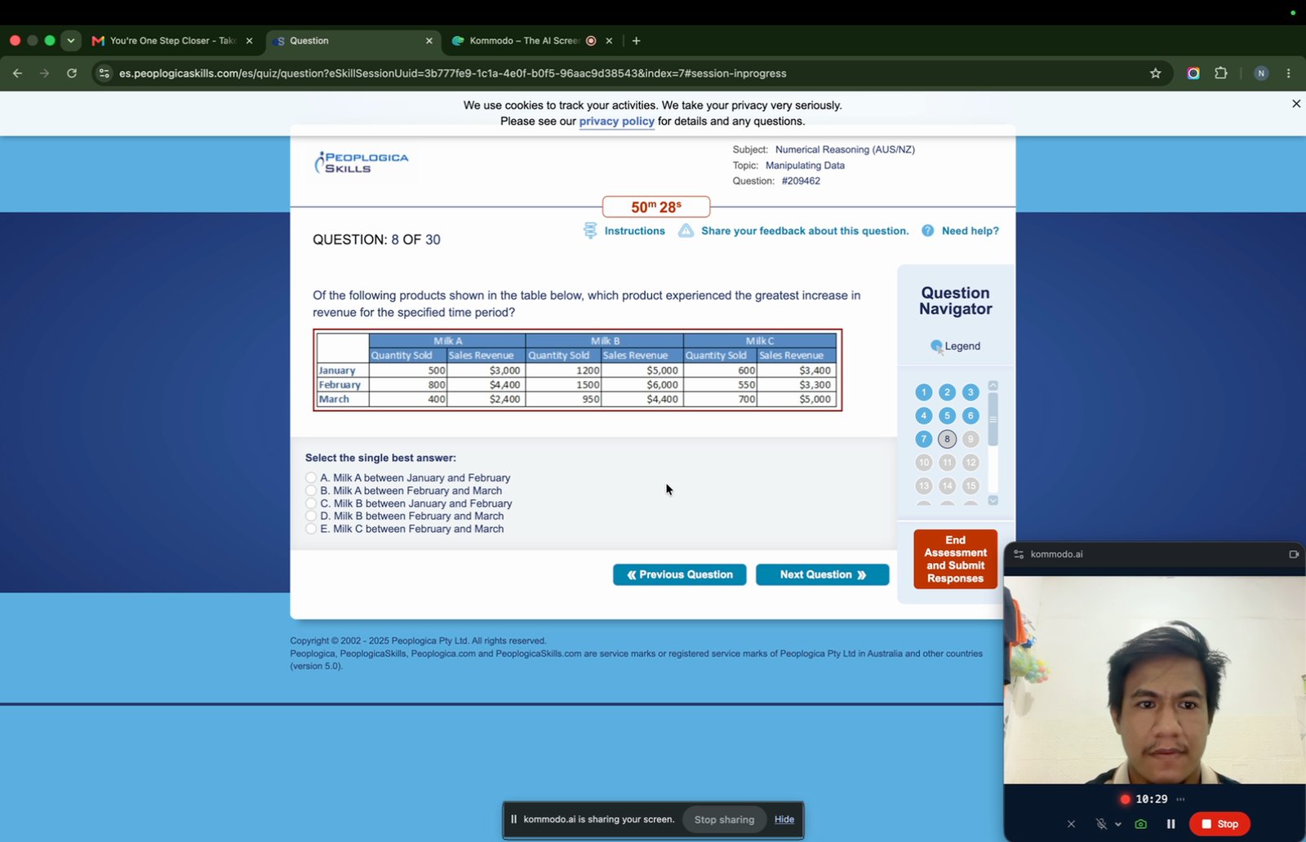Go to the Next Question
This screenshot has width=1306, height=842.
coord(822,574)
